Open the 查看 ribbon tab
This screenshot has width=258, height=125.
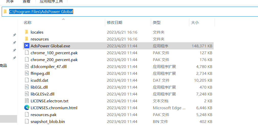point(27,2)
